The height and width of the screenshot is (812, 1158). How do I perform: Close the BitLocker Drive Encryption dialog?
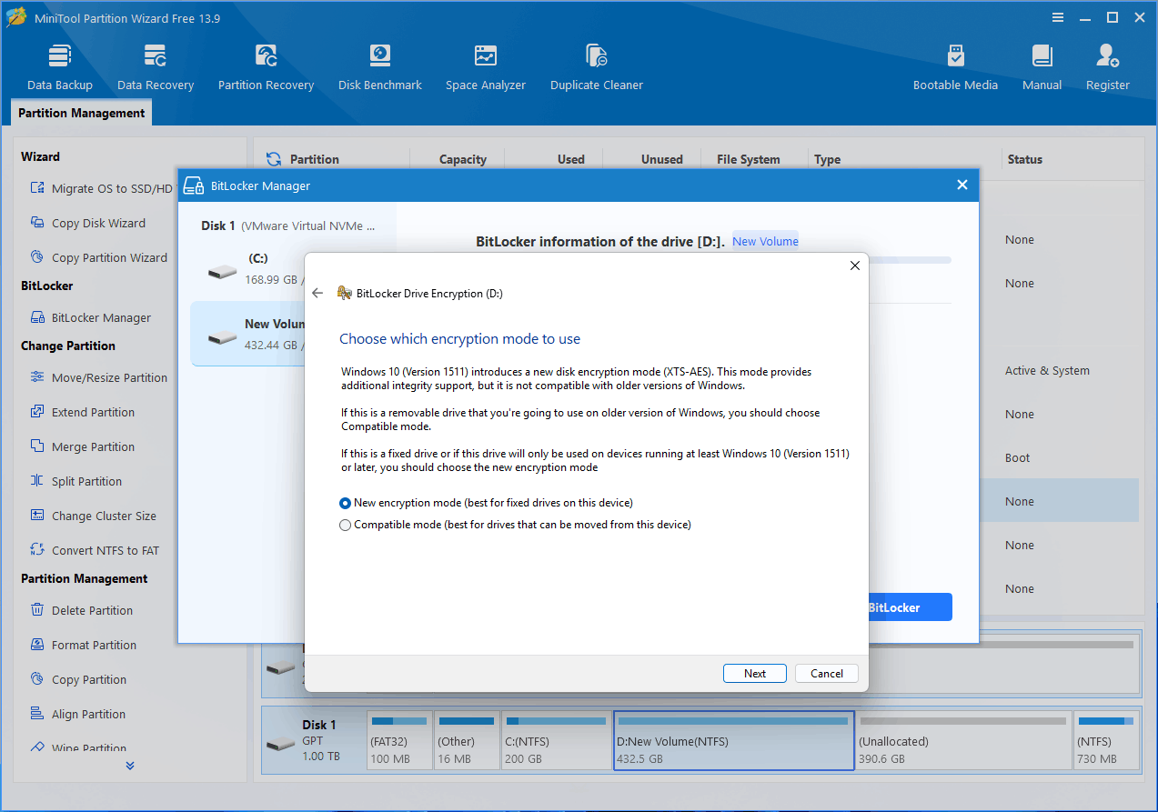[854, 266]
